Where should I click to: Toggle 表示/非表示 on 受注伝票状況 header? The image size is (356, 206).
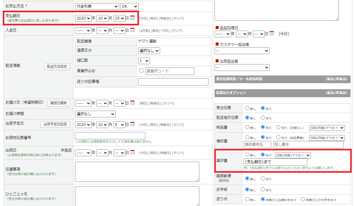336,79
